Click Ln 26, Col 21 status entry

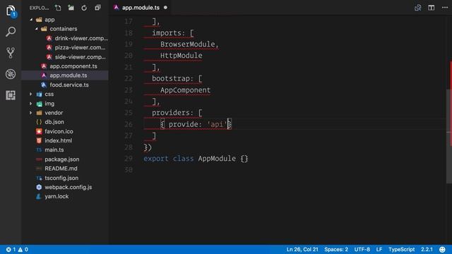click(x=302, y=249)
